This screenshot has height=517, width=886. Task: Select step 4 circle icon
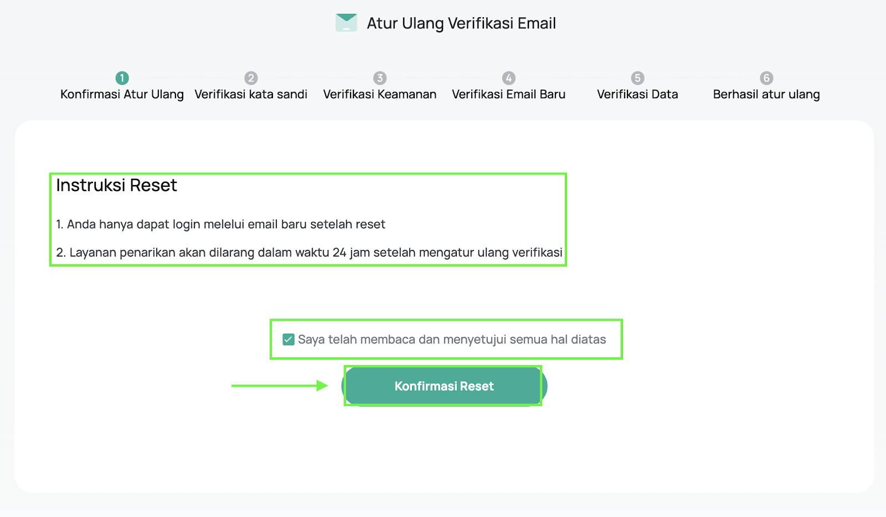[x=509, y=78]
